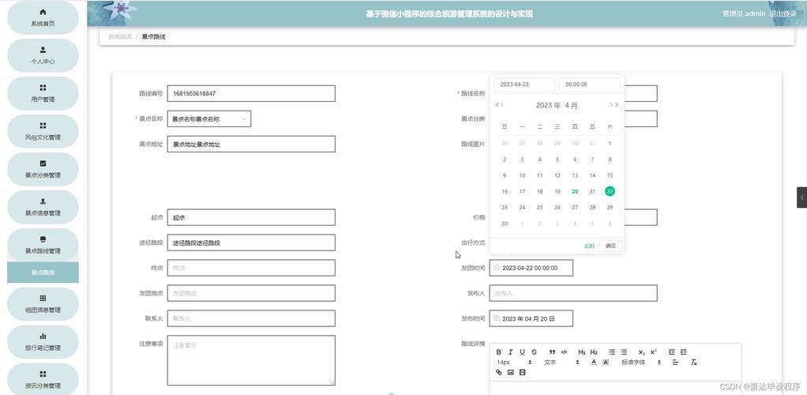The image size is (807, 395).
Task: Click the 00:00:00 time input
Action: 589,85
